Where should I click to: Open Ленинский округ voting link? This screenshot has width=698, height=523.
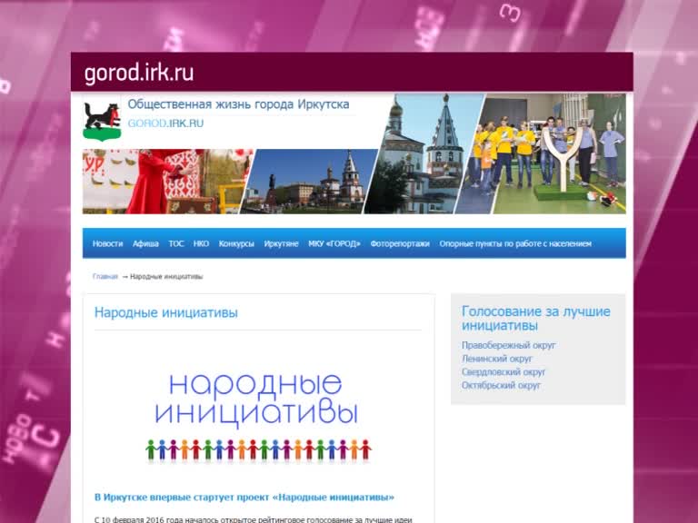[497, 359]
